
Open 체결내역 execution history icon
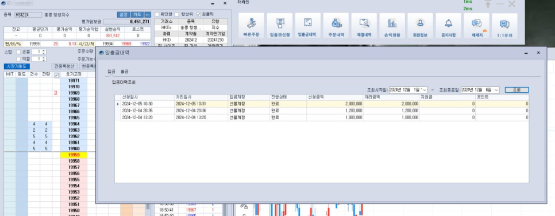tap(364, 26)
